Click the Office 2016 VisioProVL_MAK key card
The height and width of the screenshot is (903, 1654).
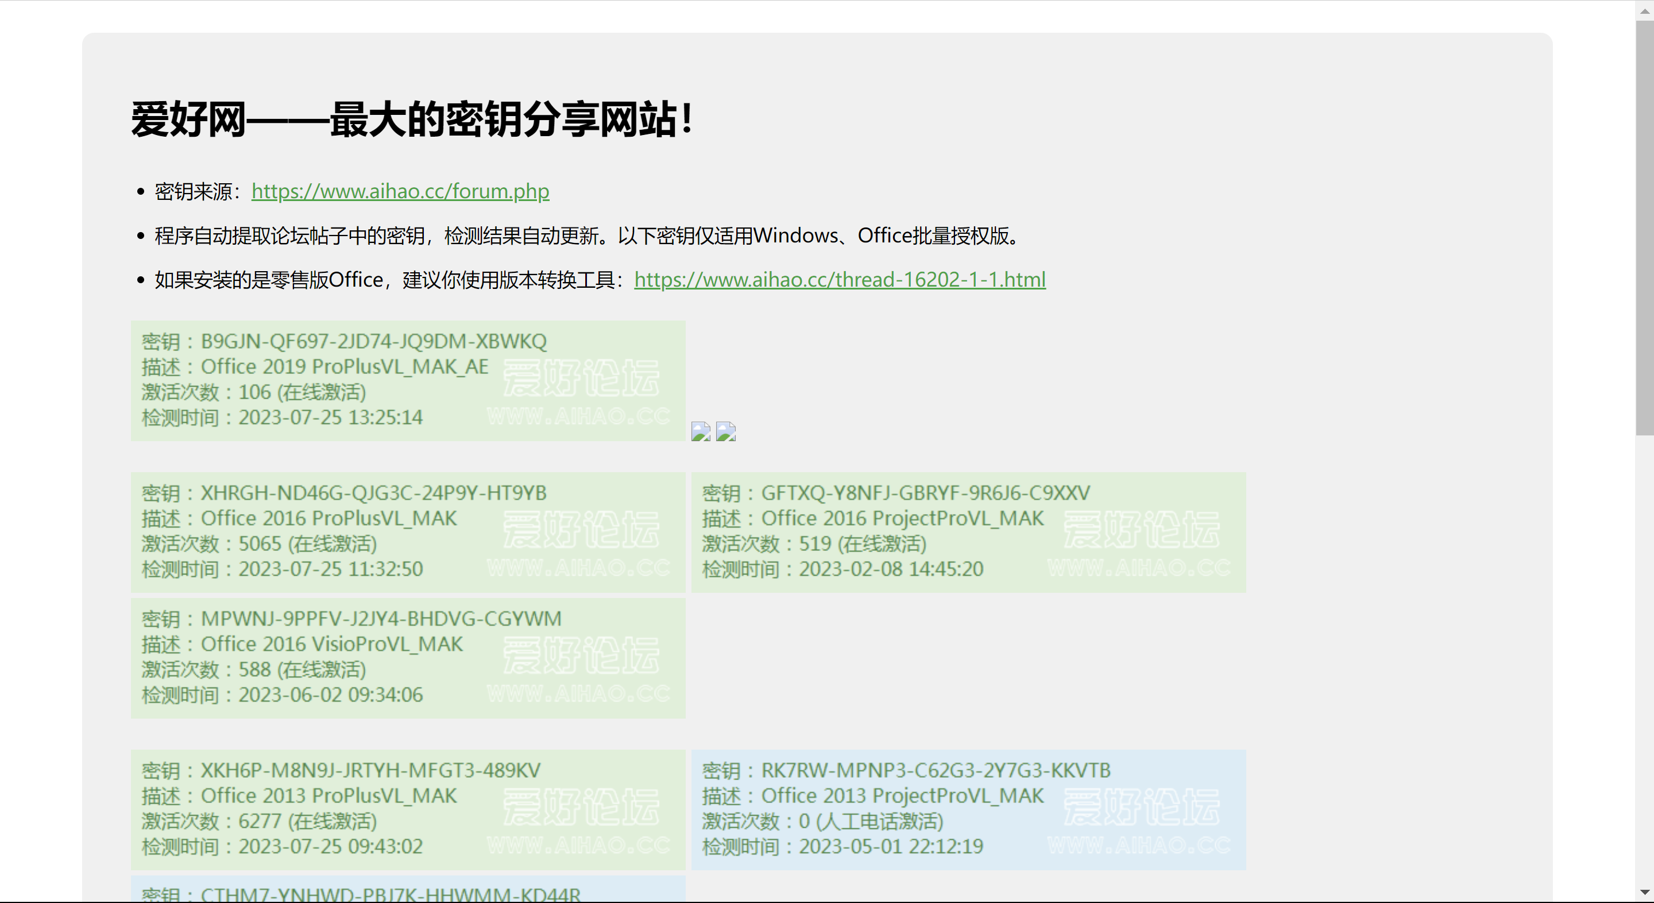[x=408, y=658]
